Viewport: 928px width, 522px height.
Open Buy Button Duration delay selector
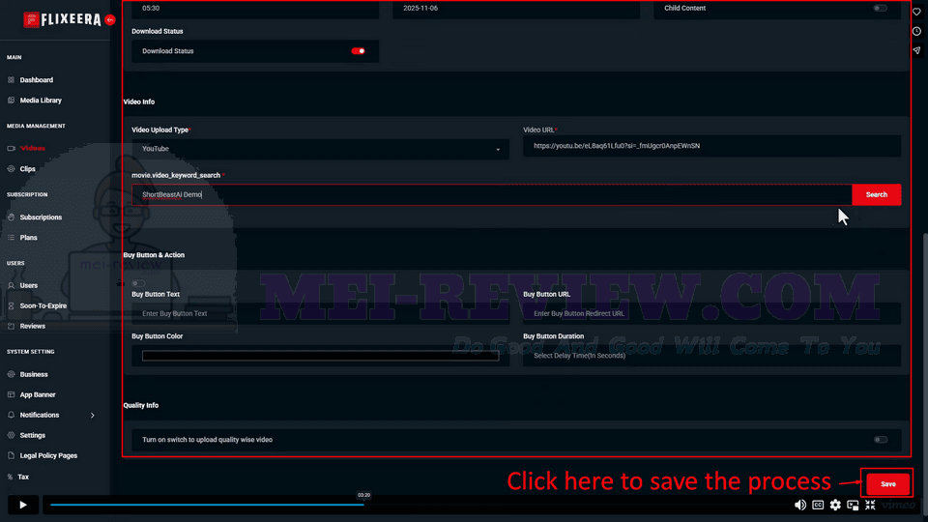click(712, 356)
